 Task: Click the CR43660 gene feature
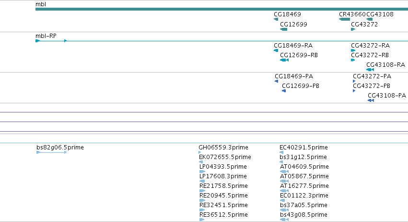tap(345, 19)
